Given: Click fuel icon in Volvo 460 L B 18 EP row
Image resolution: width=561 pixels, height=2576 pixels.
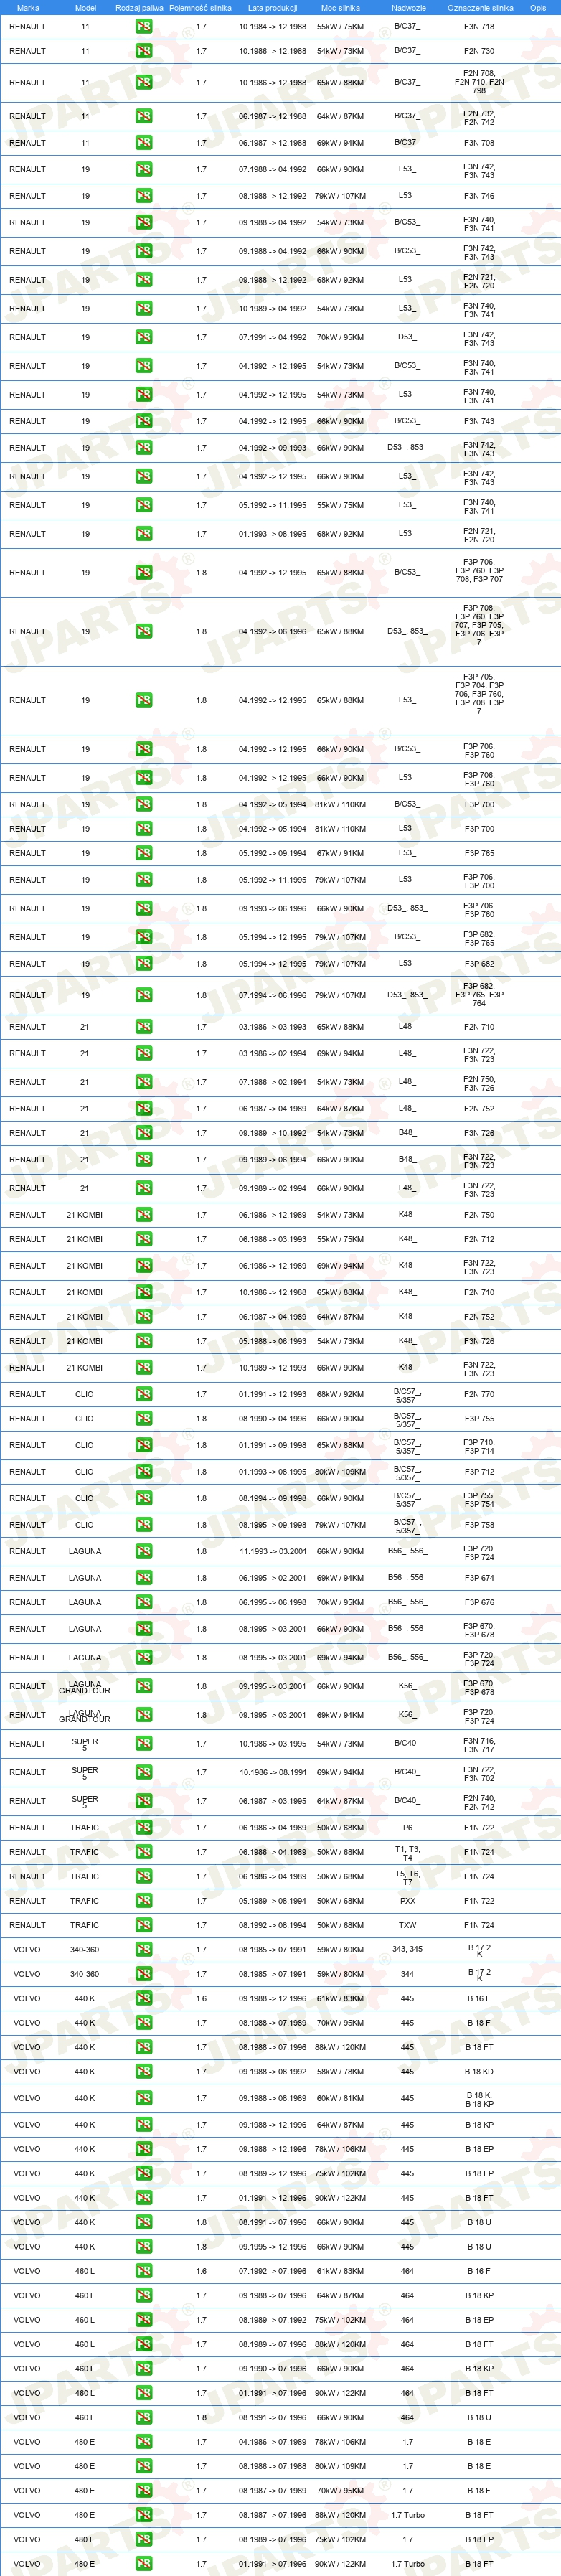Looking at the screenshot, I should point(144,2320).
